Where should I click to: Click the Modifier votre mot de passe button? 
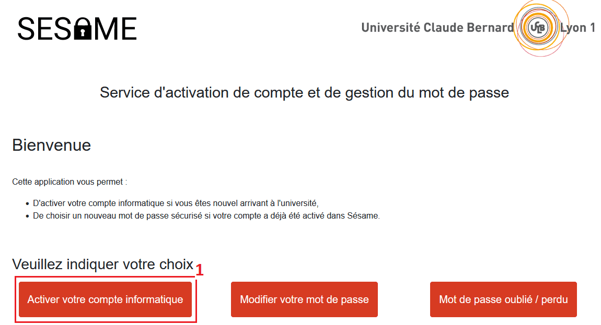coord(304,299)
